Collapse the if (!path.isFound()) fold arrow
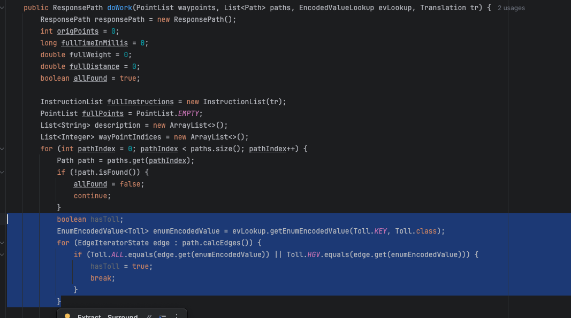The width and height of the screenshot is (571, 318). tap(2, 173)
